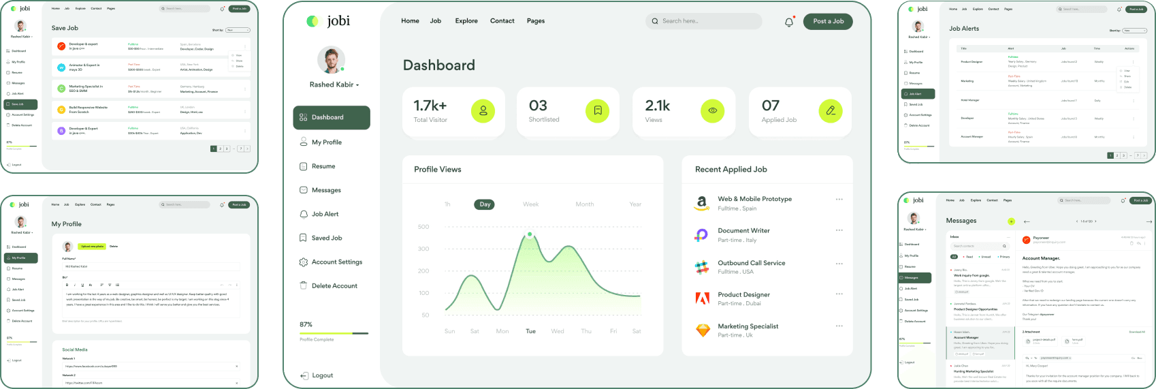Click the Adobe logo beside Product Designer
Image resolution: width=1156 pixels, height=389 pixels.
point(702,298)
